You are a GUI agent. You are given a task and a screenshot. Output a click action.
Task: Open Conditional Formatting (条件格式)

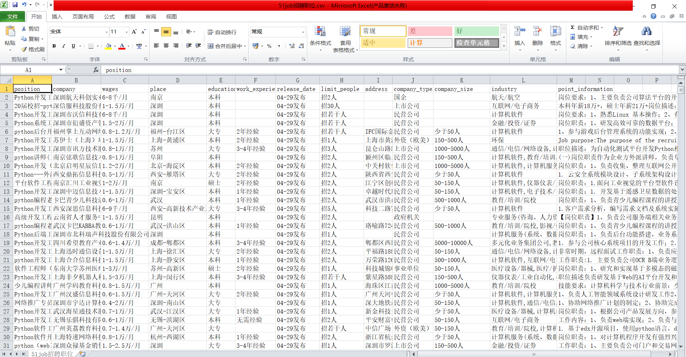tap(320, 39)
